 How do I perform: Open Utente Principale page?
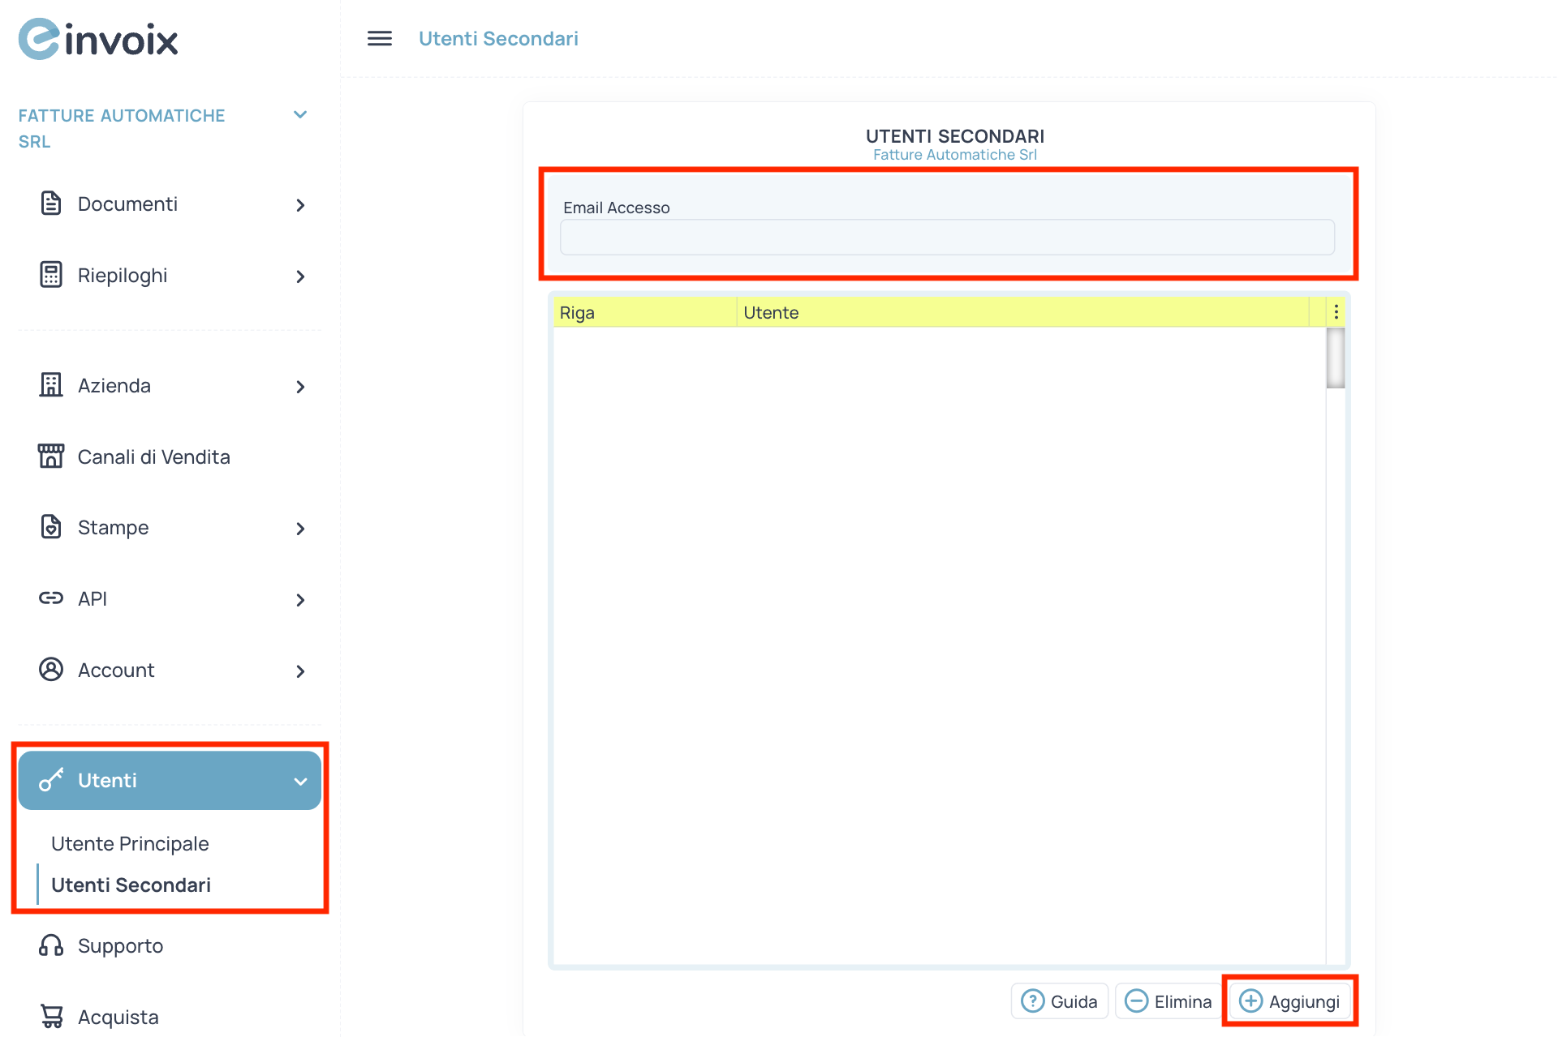[130, 843]
